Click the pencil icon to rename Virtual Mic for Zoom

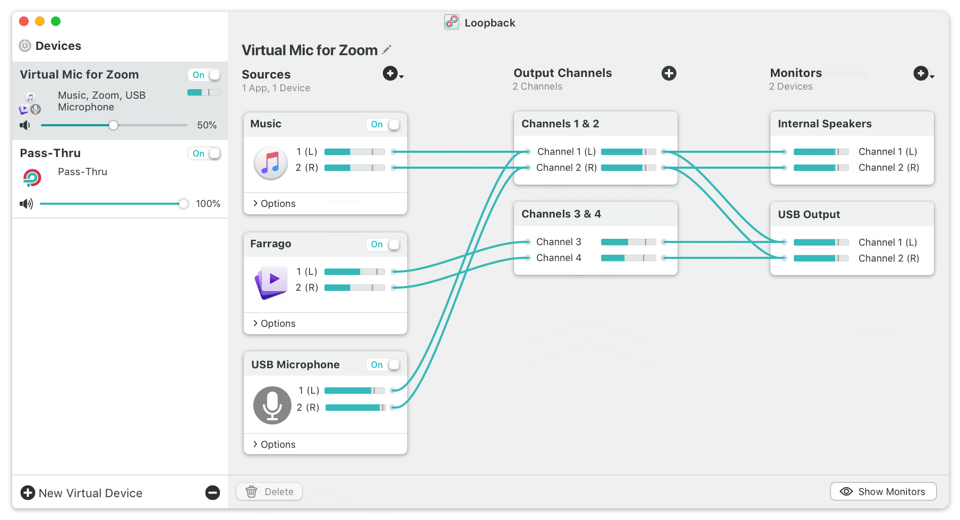coord(387,49)
